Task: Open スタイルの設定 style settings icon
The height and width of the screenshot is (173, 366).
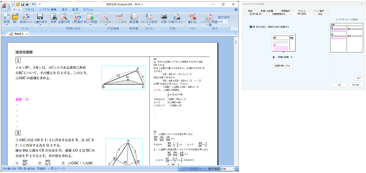Action: (149, 17)
